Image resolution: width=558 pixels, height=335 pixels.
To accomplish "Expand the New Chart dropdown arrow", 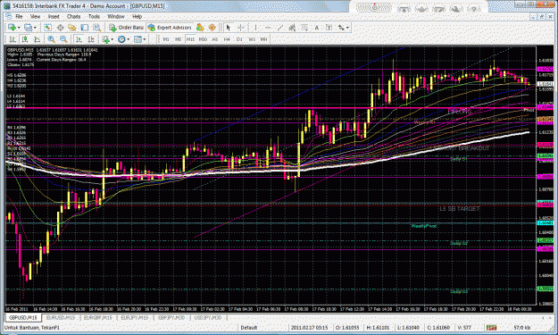I will click(19, 28).
